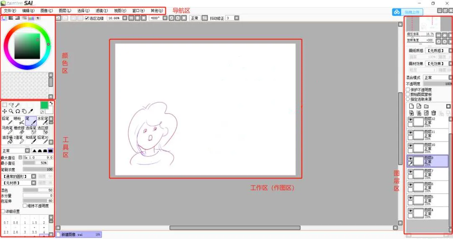Click the eyedropper color picker tool

(31, 112)
